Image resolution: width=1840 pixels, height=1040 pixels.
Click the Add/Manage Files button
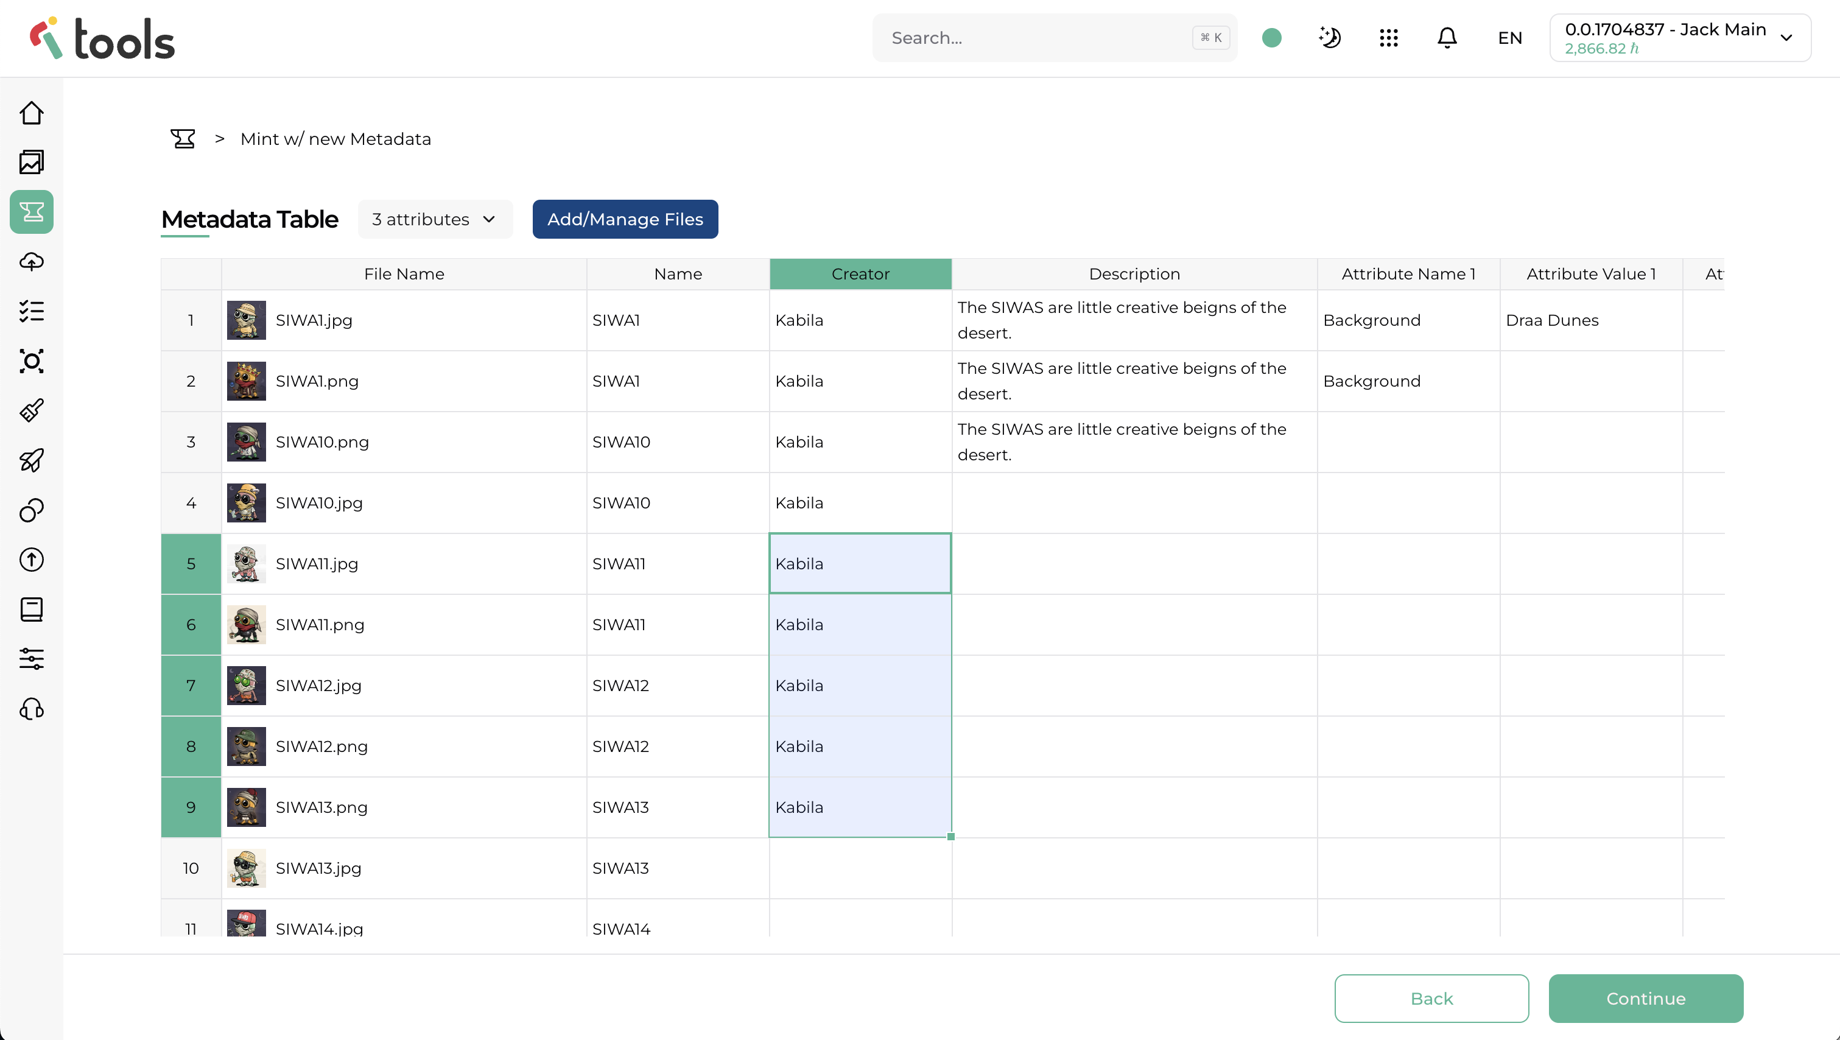coord(625,219)
